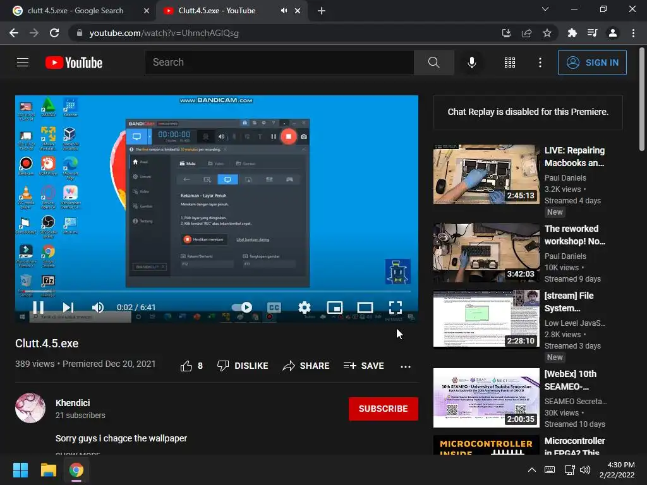The height and width of the screenshot is (485, 647).
Task: Open the video settings gear
Action: (305, 308)
